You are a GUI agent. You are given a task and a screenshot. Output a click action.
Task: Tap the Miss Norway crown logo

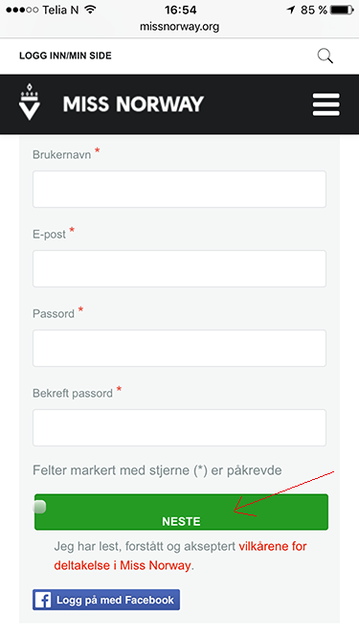point(30,102)
